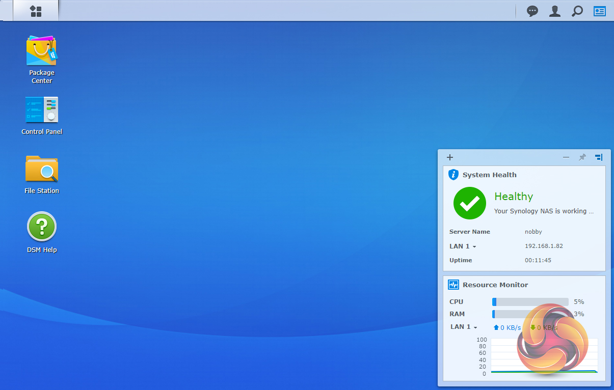Click the Uptime value 00:11:45
The width and height of the screenshot is (614, 390).
click(538, 260)
